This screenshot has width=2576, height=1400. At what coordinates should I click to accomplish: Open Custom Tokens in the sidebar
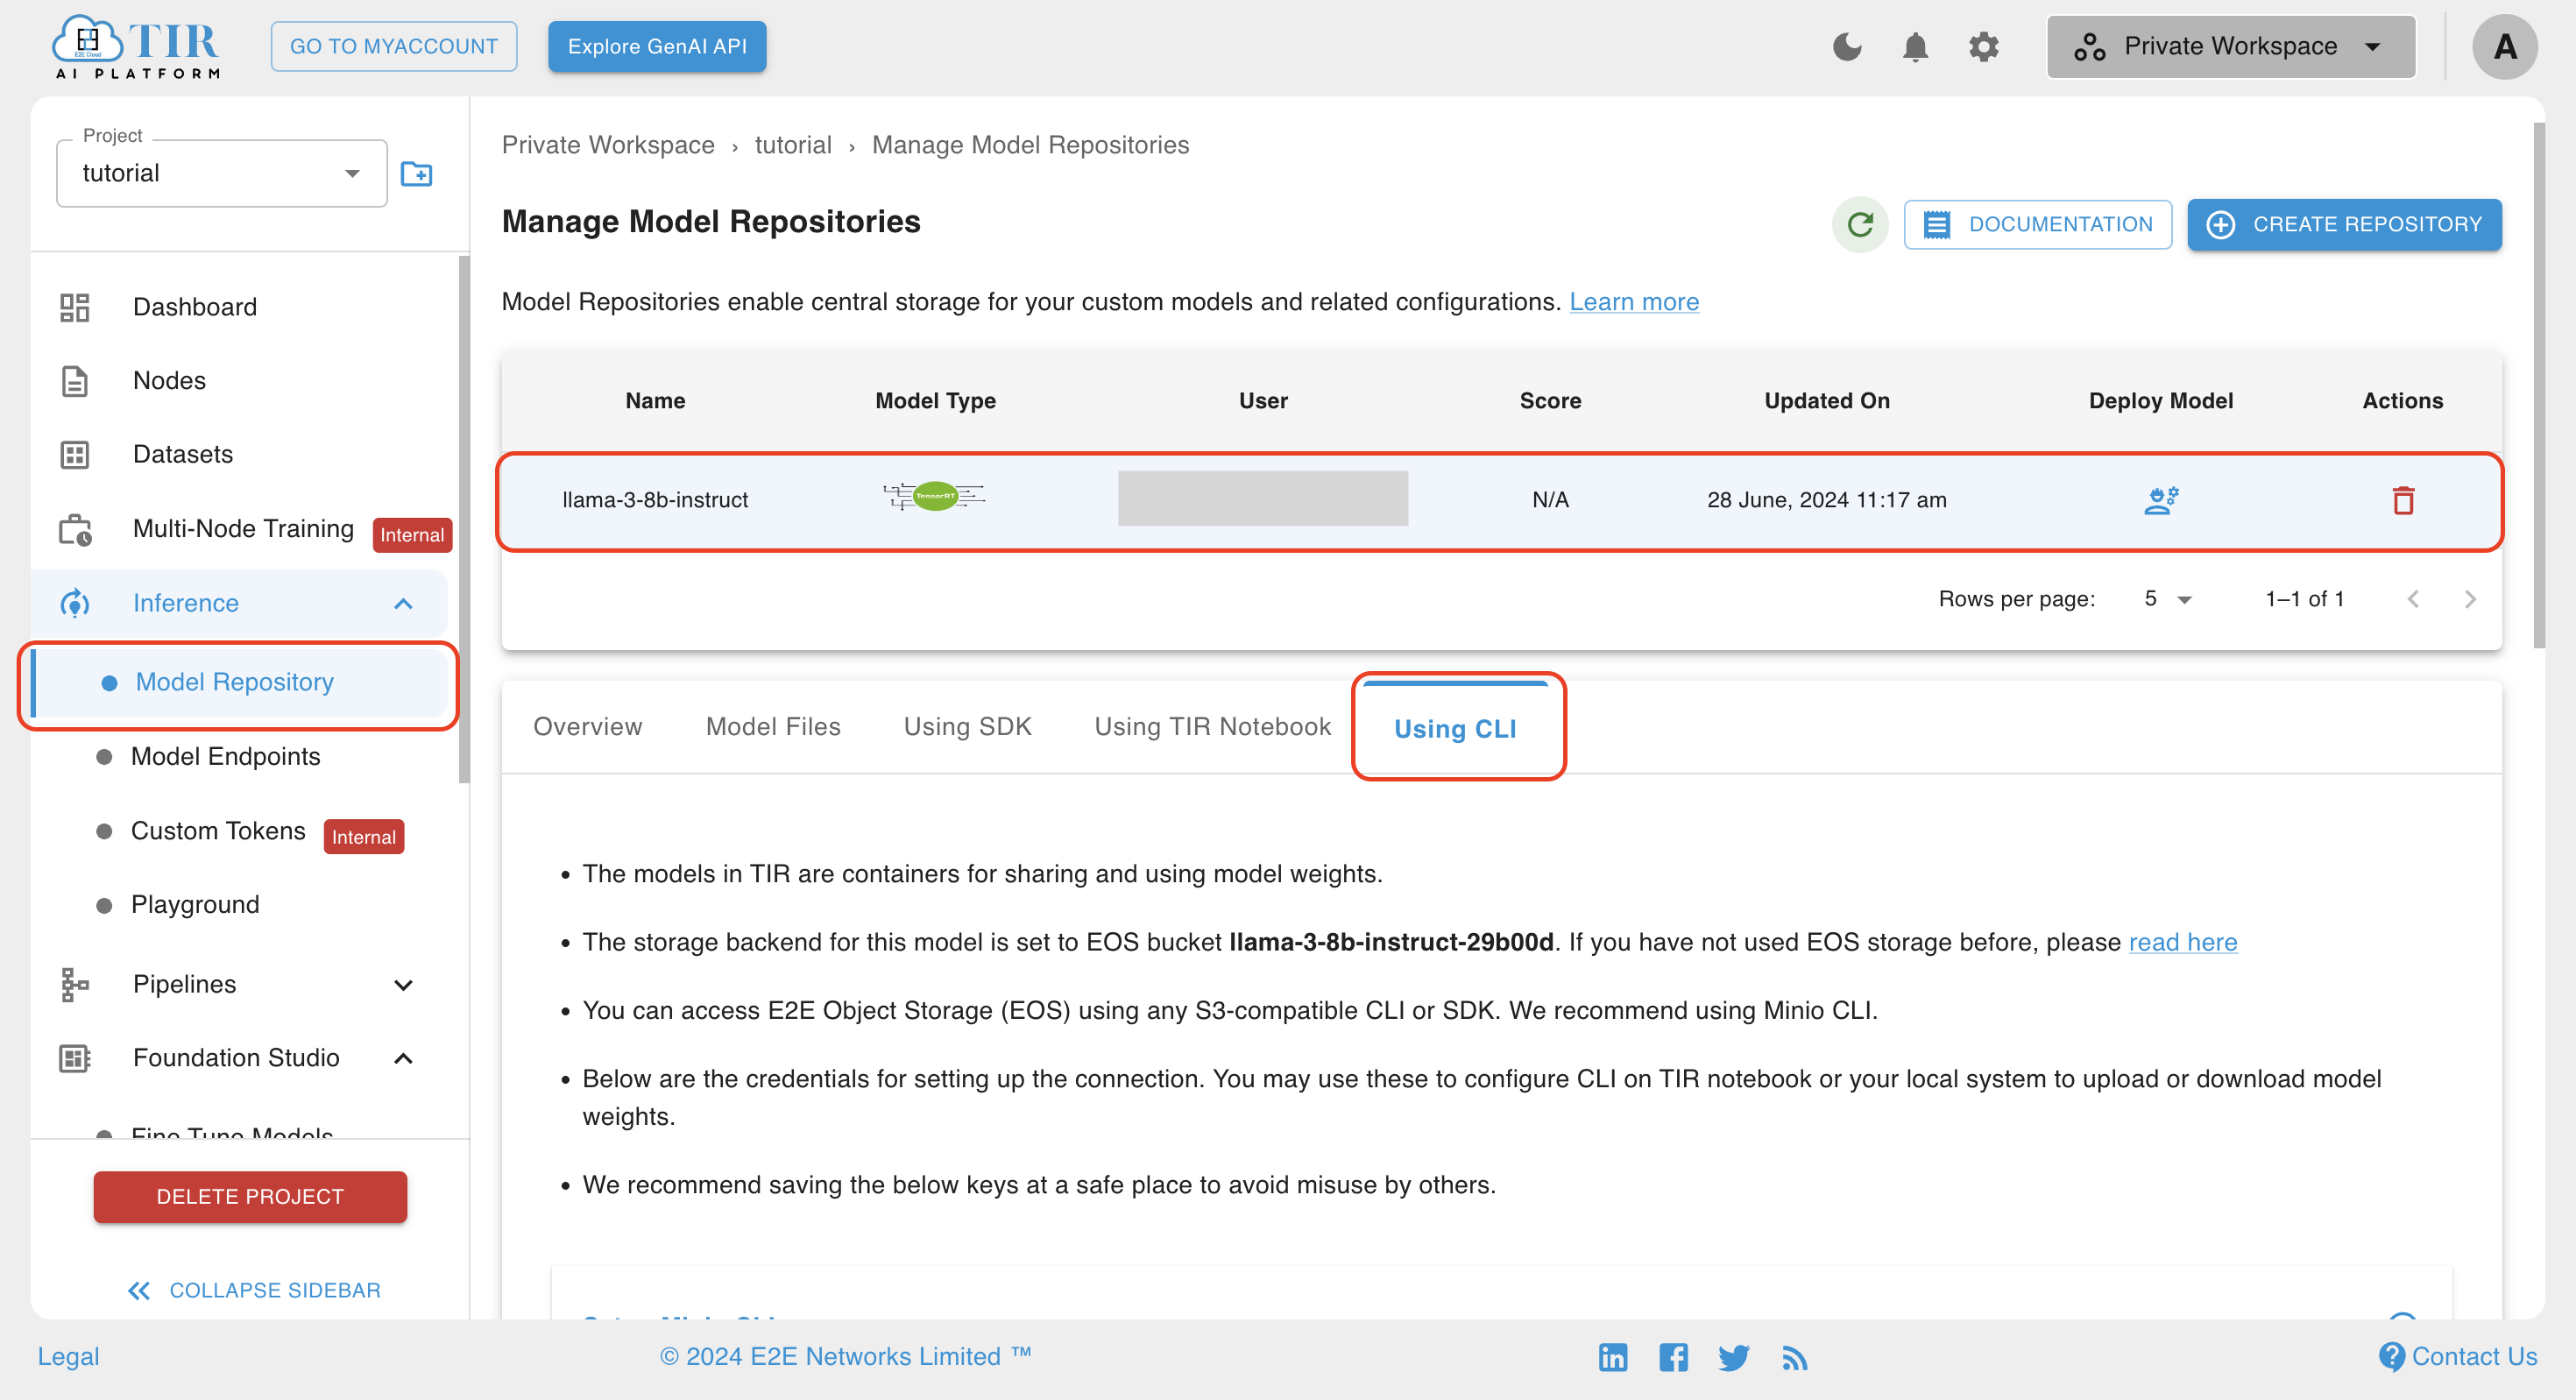[x=218, y=831]
